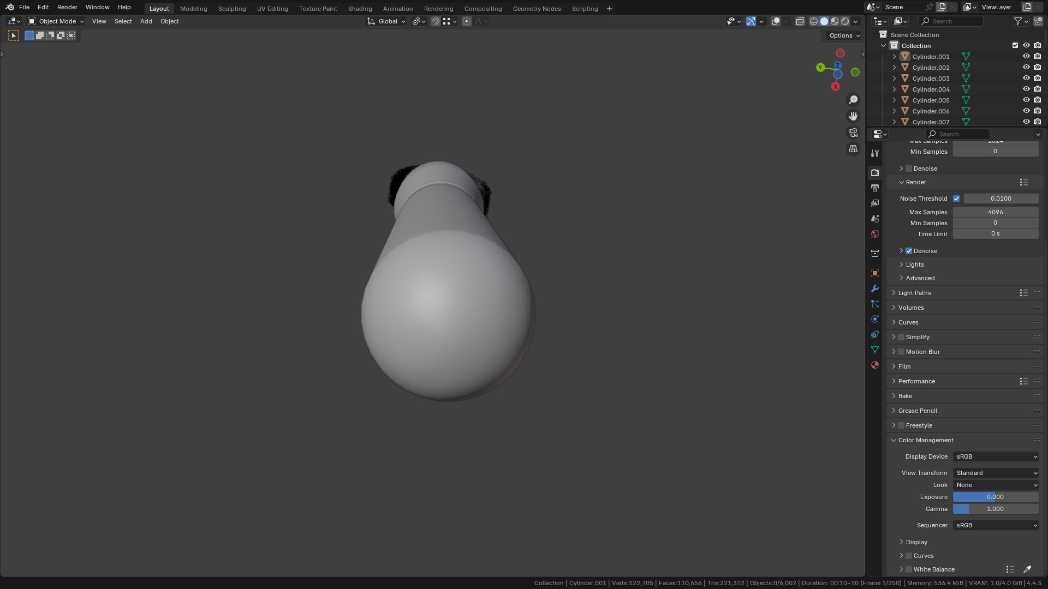Open the outliner filter funnel icon
1048x589 pixels.
[1018, 21]
